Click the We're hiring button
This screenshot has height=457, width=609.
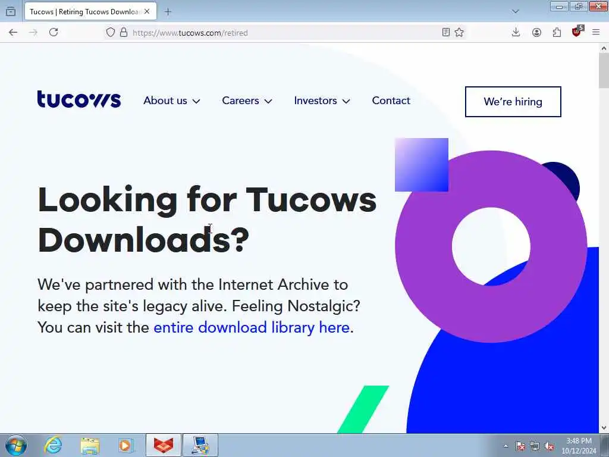tap(513, 101)
